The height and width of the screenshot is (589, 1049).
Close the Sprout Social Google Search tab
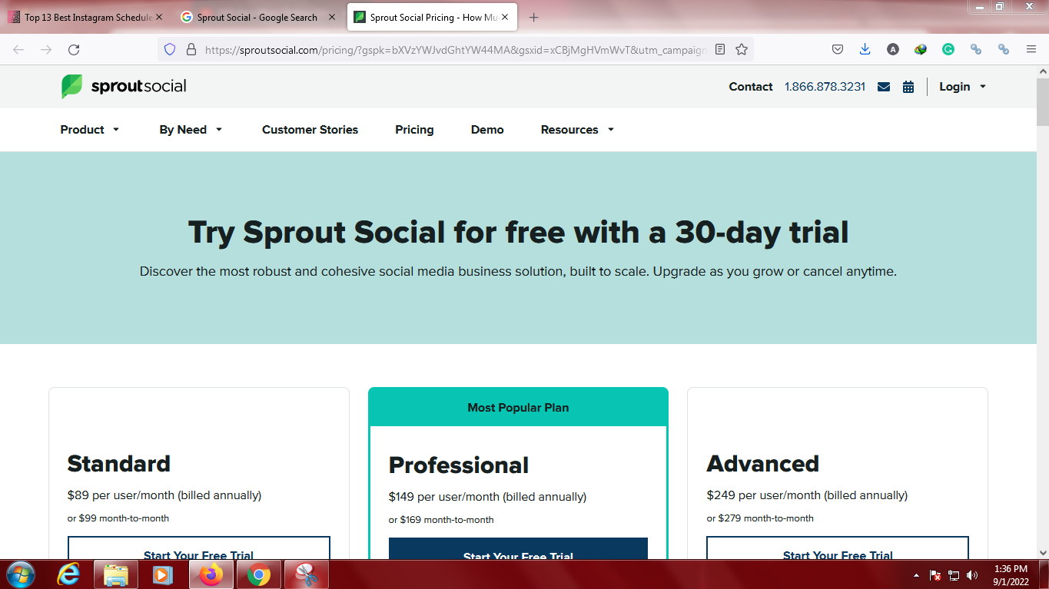332,17
